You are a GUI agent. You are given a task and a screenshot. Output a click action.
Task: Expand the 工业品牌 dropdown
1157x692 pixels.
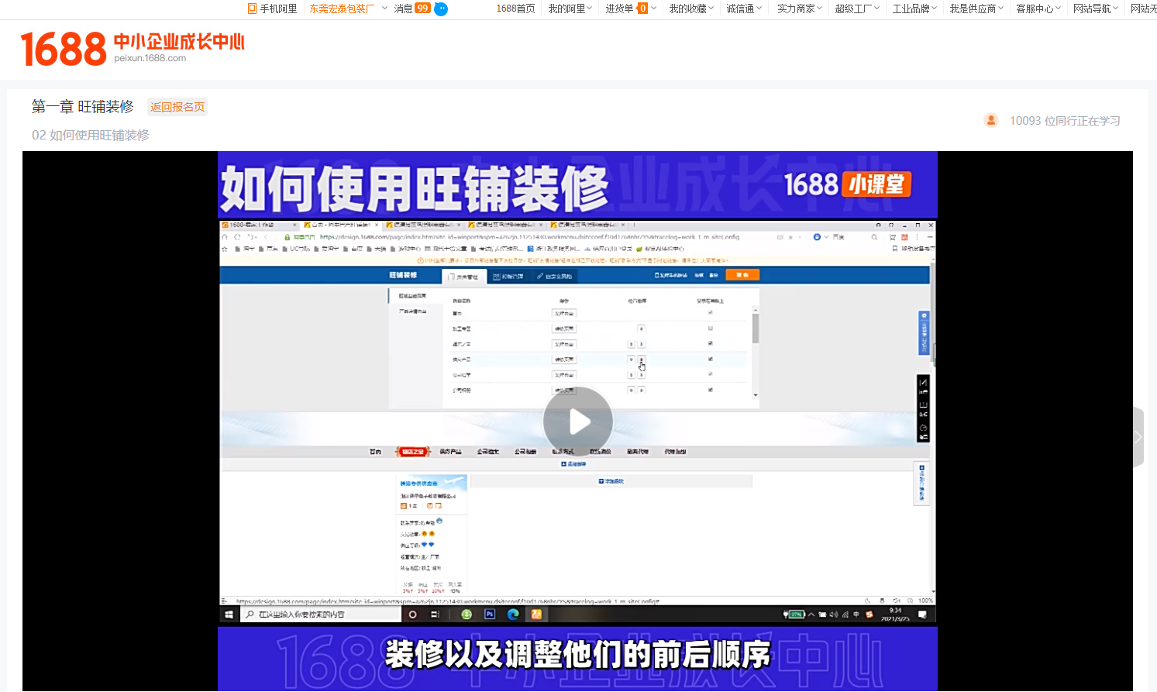coord(914,9)
